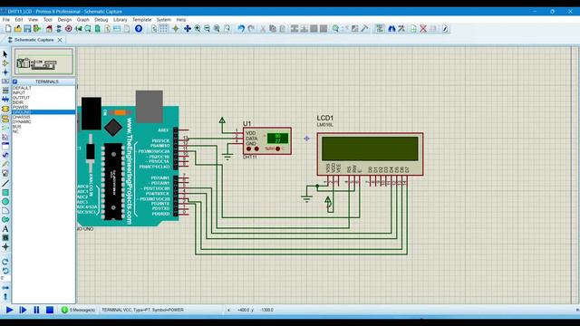
Task: Click the red X delete sheet icon
Action: pyautogui.click(x=423, y=28)
